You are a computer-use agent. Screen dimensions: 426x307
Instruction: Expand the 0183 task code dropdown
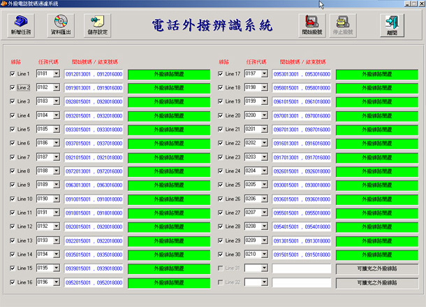57,101
